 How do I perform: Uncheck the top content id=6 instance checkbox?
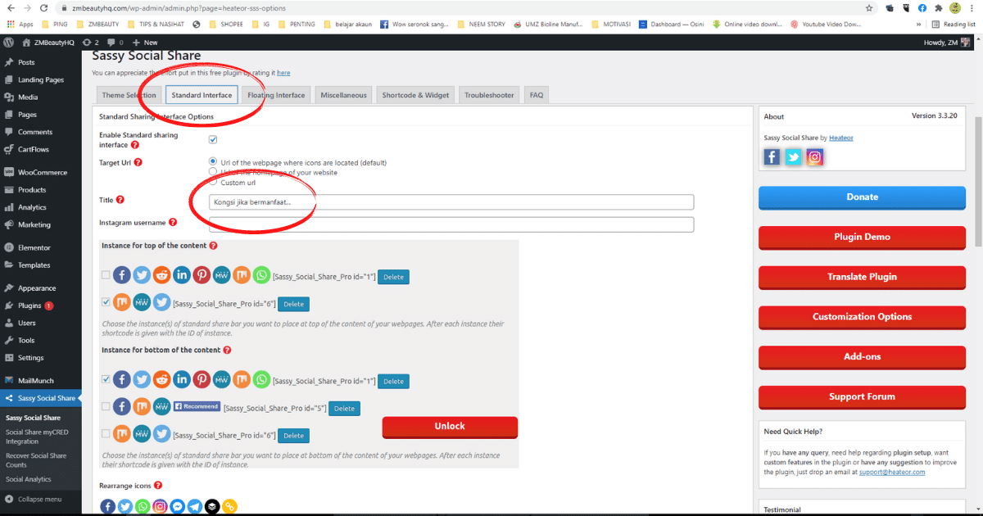[106, 302]
